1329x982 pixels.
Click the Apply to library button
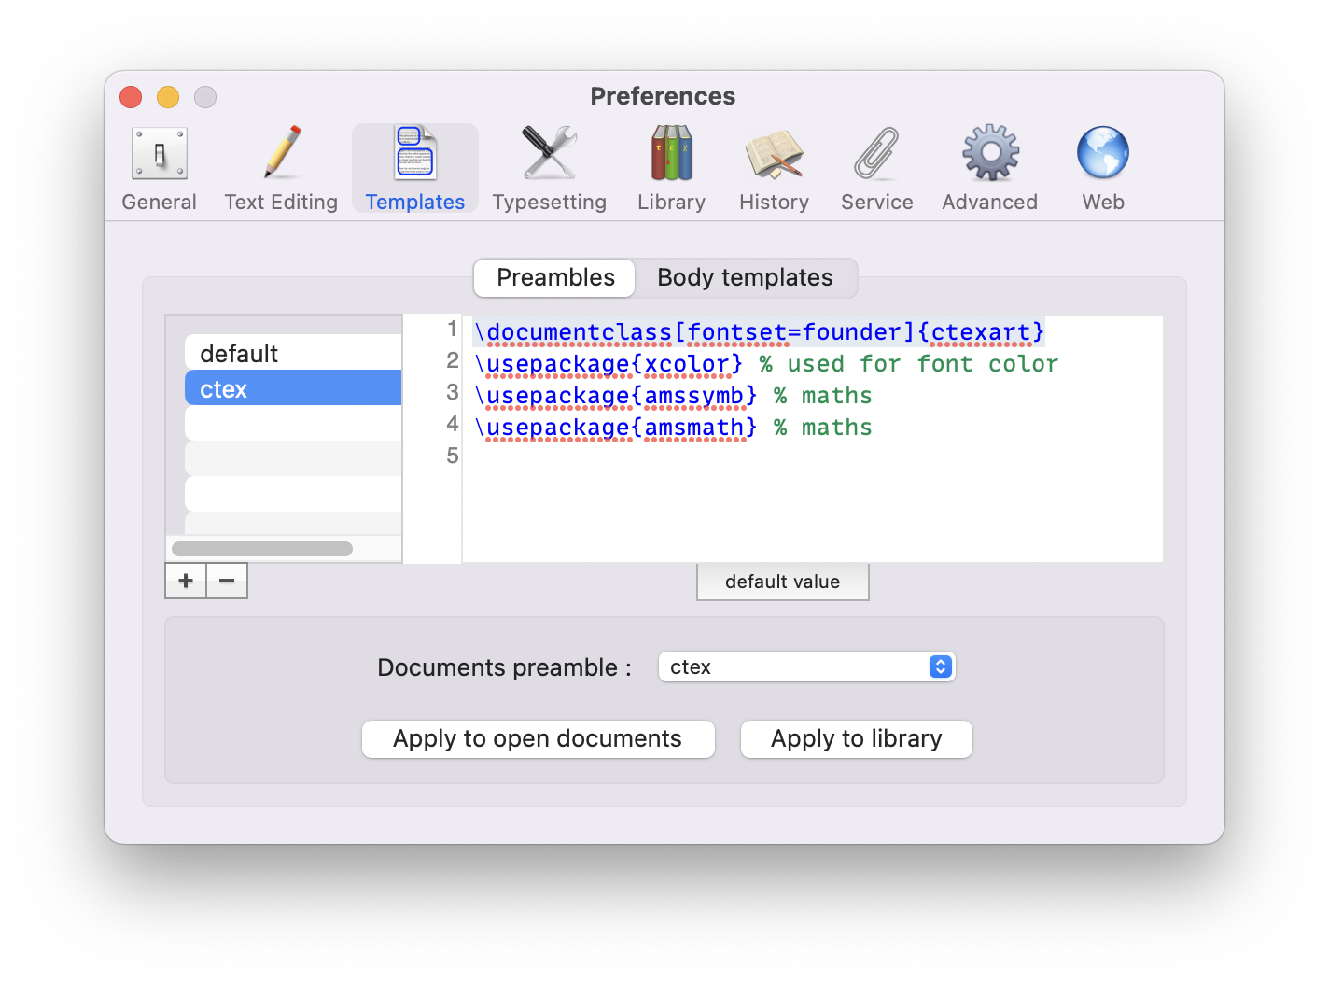coord(856,738)
